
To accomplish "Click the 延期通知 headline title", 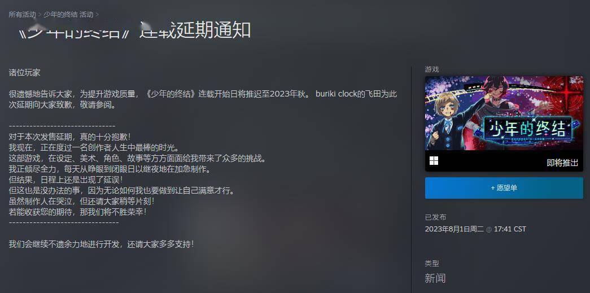I will 135,30.
